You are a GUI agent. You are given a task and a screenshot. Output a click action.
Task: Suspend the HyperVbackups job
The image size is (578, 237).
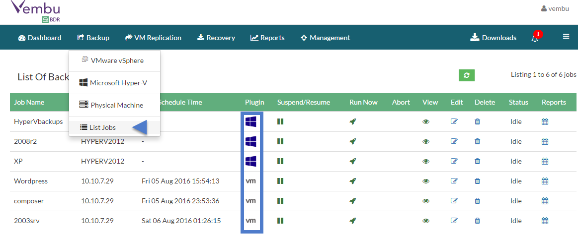(x=280, y=121)
